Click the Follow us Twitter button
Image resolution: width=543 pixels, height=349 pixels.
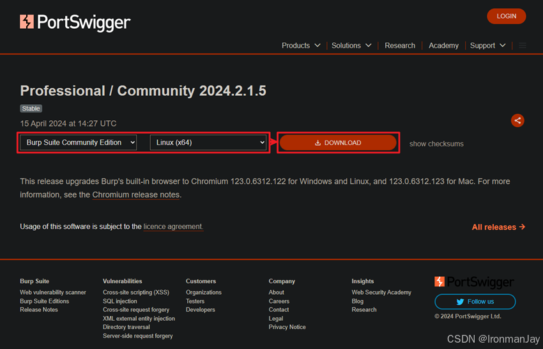coord(475,302)
